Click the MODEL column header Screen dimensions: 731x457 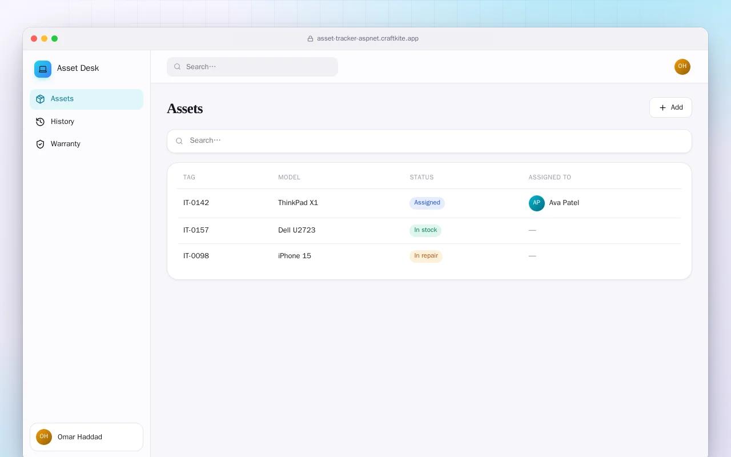click(x=289, y=177)
